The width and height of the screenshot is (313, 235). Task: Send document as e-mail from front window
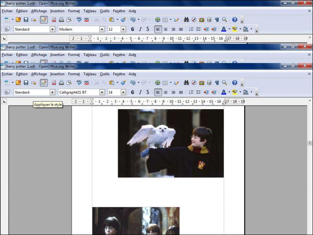pos(34,83)
